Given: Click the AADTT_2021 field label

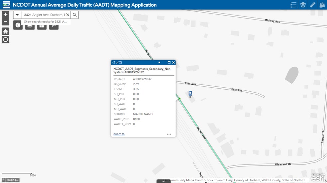Looking at the screenshot, I should tap(122, 124).
